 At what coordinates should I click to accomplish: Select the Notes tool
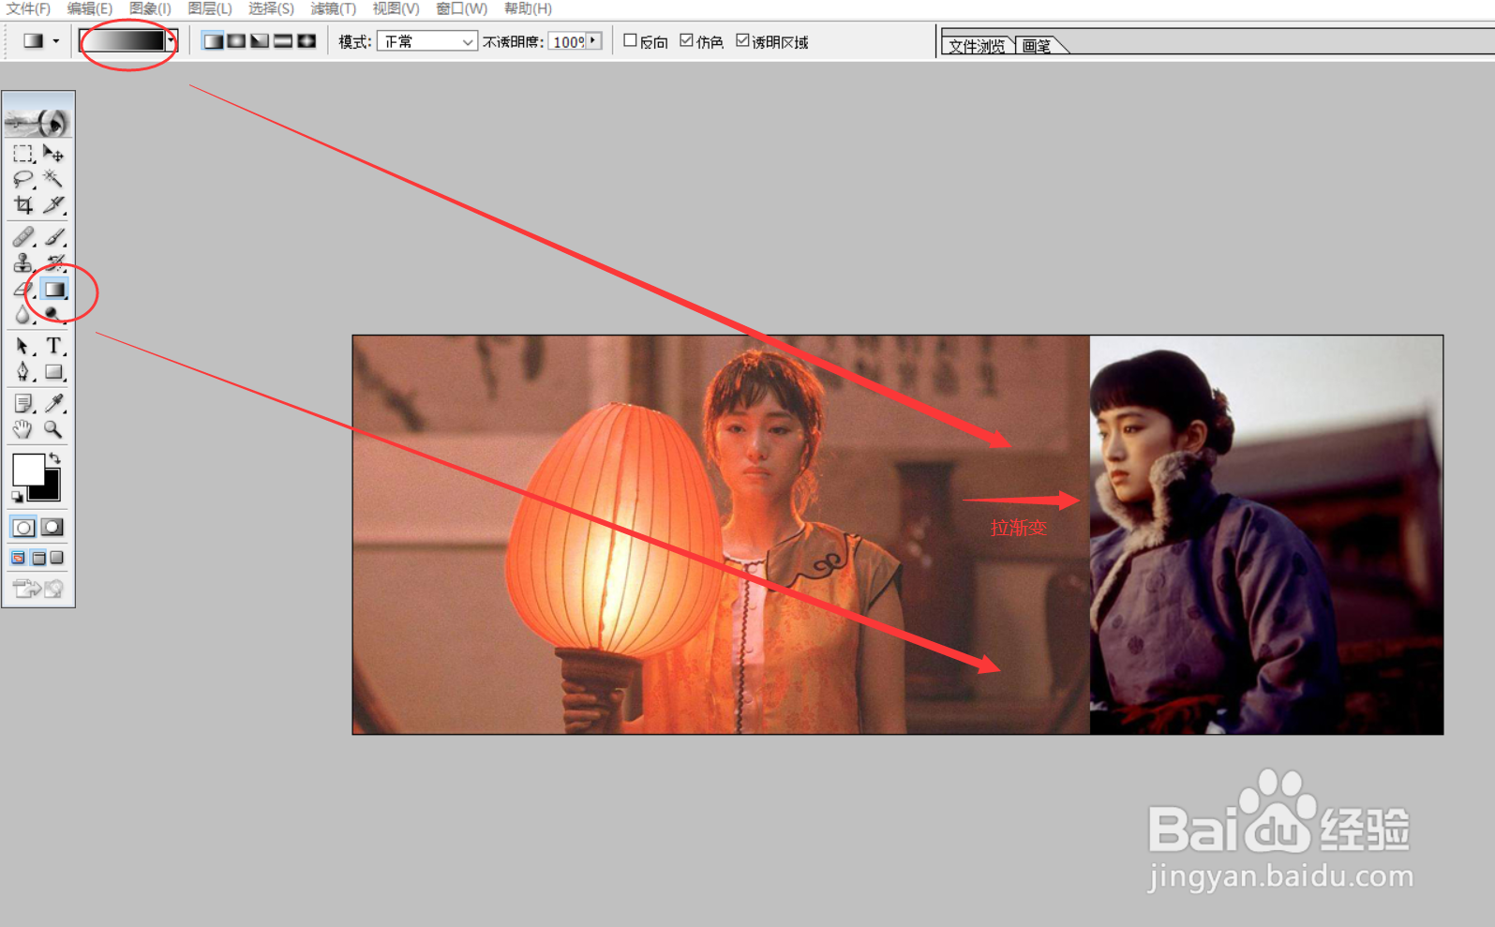[23, 403]
